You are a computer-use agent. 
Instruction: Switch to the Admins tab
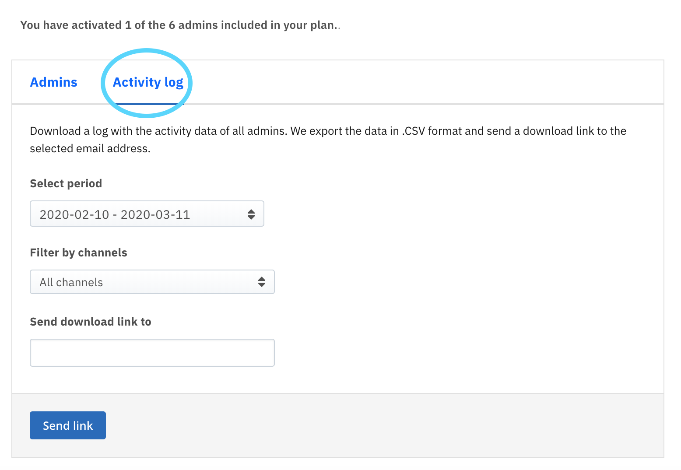coord(53,82)
